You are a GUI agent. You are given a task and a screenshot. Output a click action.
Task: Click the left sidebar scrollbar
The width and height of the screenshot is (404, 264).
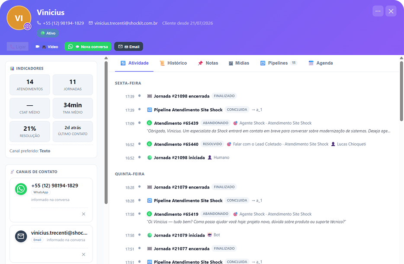point(106,132)
